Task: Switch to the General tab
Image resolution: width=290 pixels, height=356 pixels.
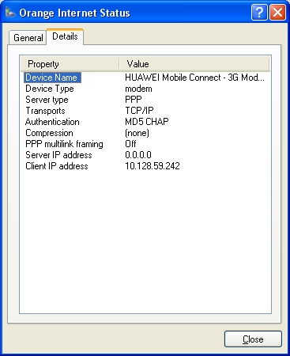Action: pos(28,38)
